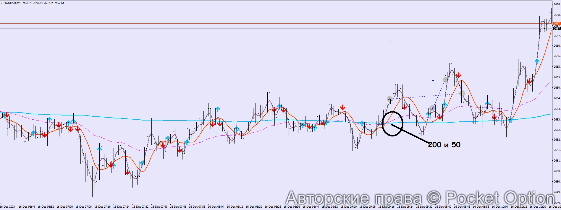
Task: Select the small blue dash above the black circle
Action: 390,42
